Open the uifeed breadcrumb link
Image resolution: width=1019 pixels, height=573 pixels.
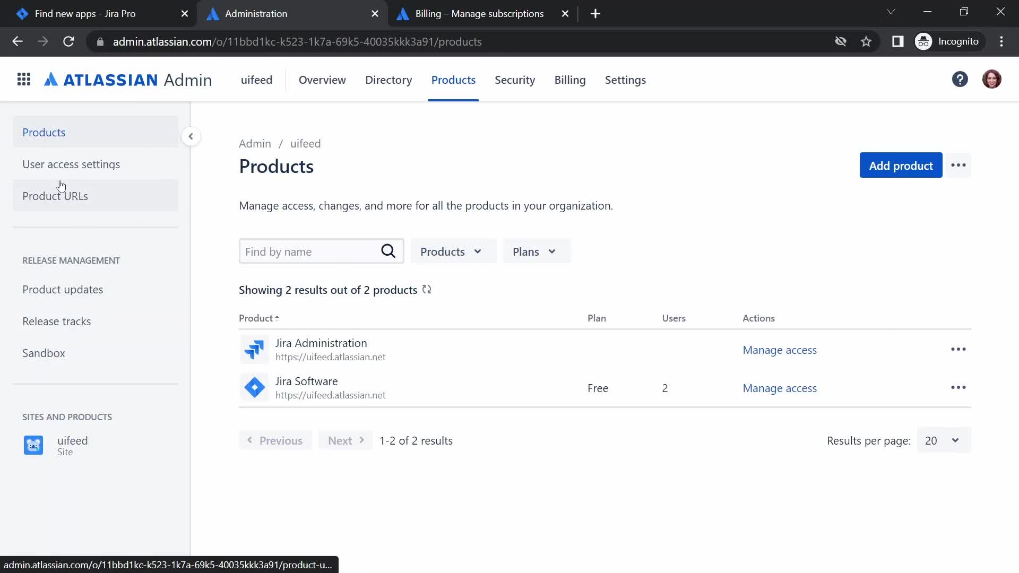click(x=305, y=144)
